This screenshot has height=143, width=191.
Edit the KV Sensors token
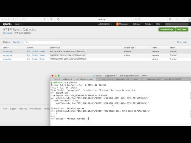coord(29,52)
